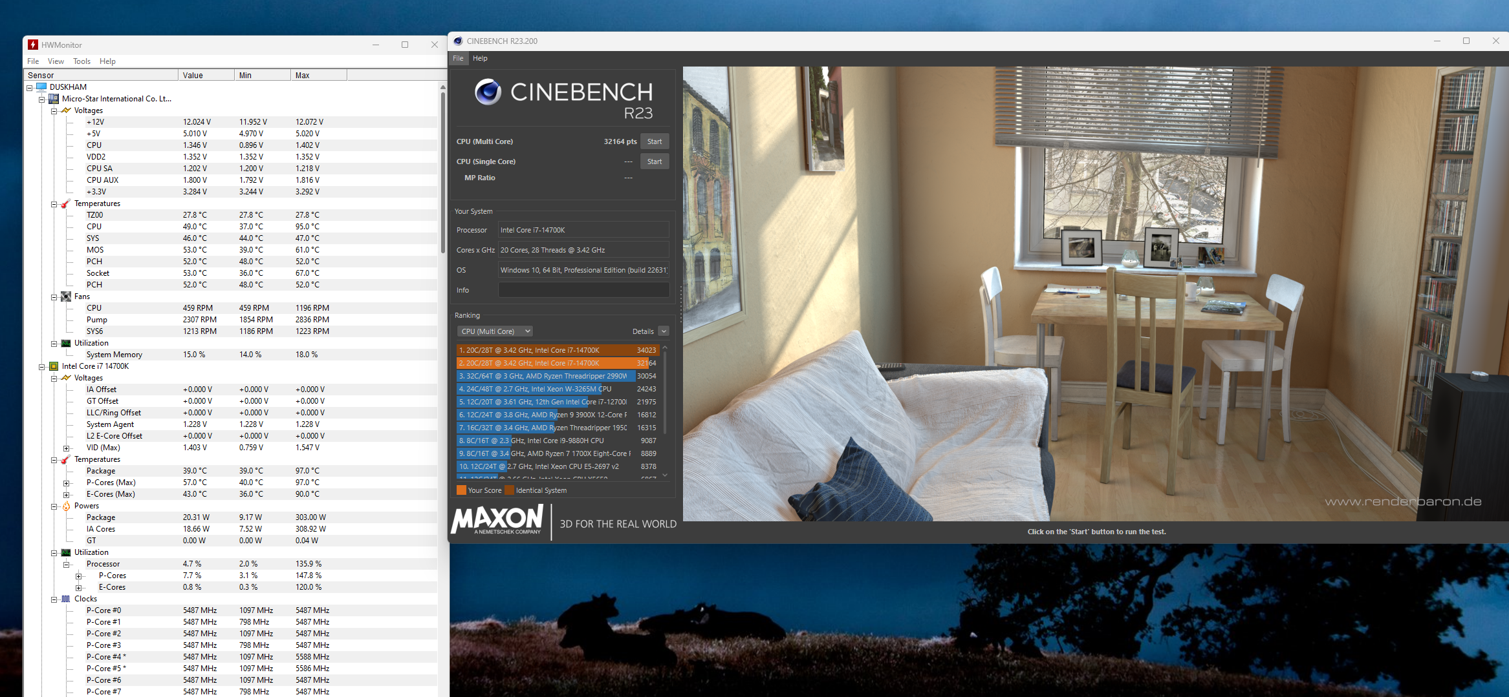
Task: Open HWMonitor View menu
Action: [x=56, y=61]
